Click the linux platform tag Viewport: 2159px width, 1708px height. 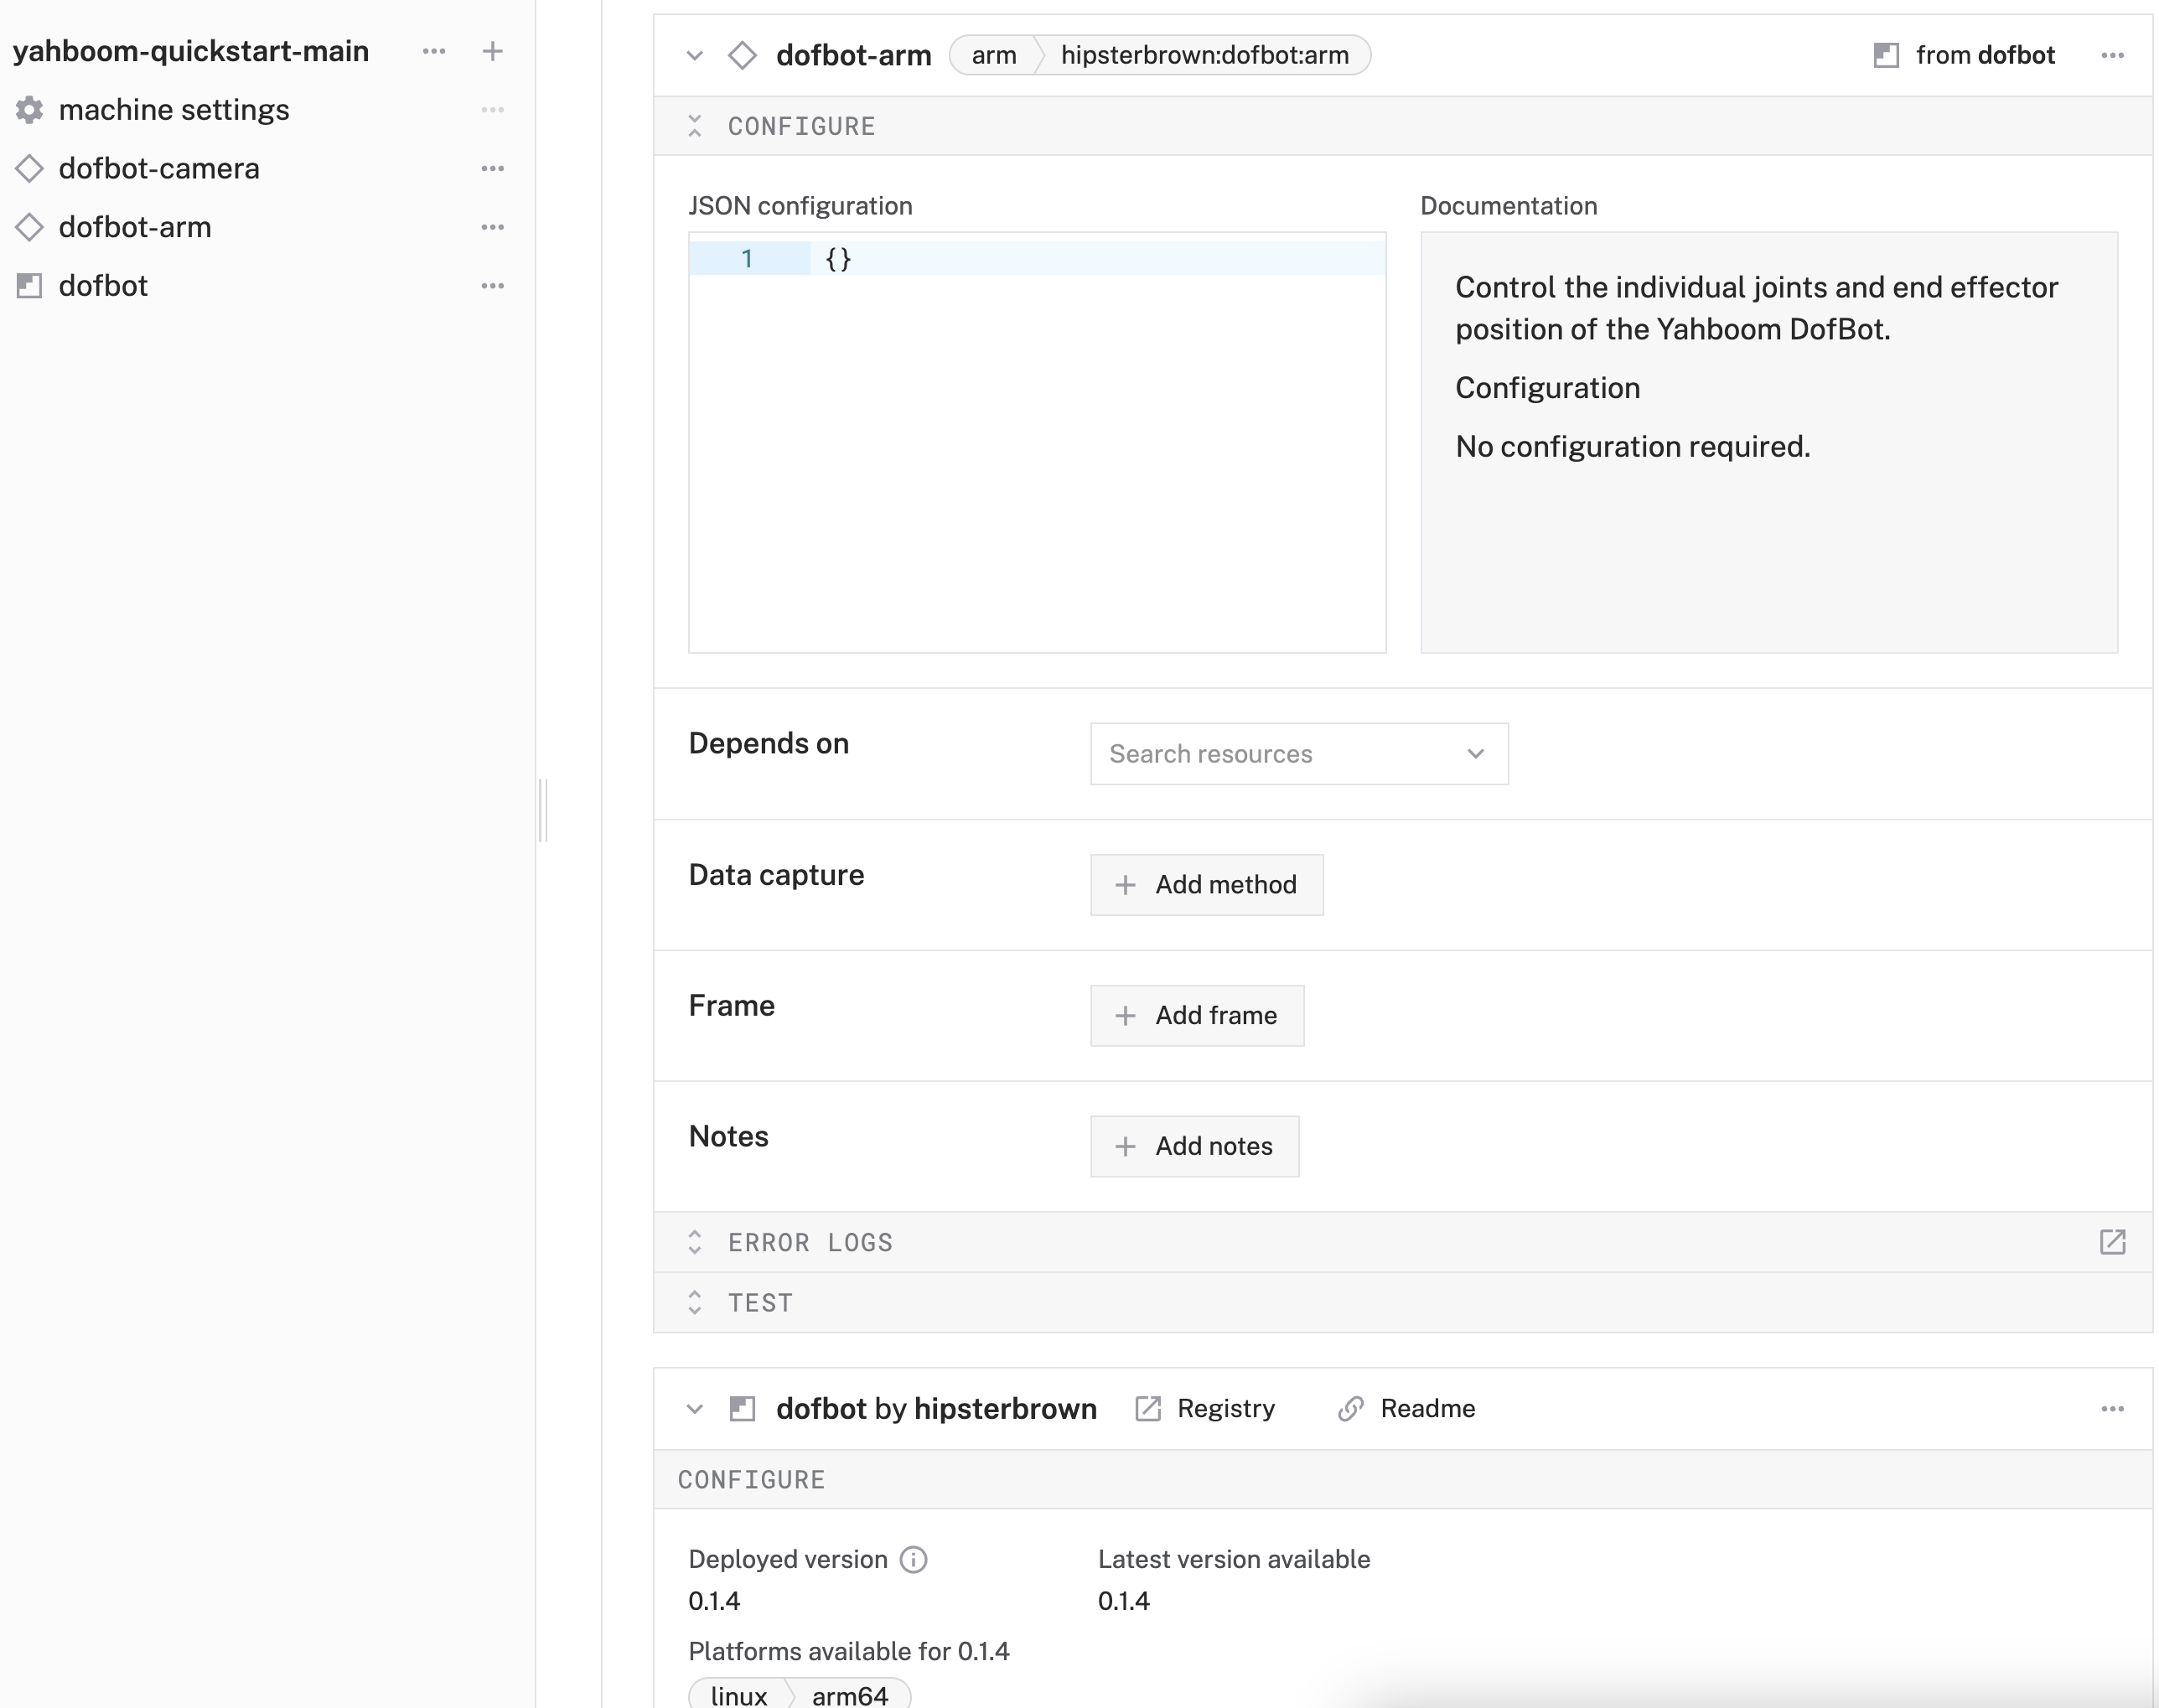[738, 1695]
